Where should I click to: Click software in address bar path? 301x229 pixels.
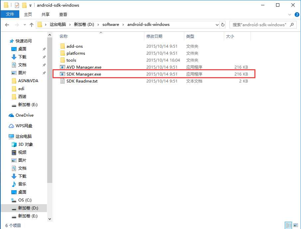(111, 25)
